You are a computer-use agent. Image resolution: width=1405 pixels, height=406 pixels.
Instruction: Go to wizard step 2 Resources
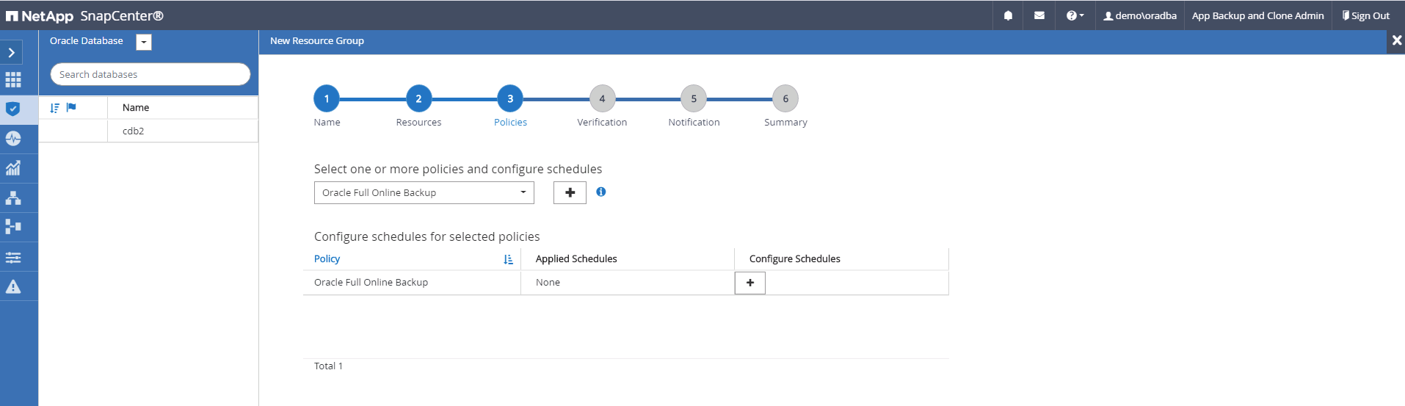point(418,99)
